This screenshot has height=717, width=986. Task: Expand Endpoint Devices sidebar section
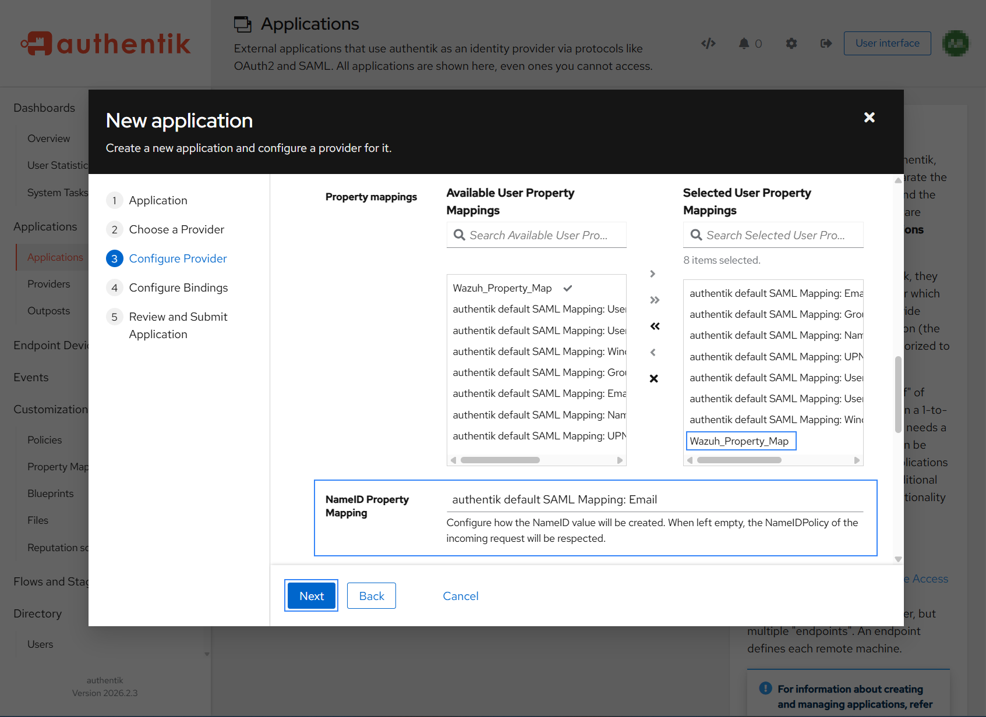[51, 345]
